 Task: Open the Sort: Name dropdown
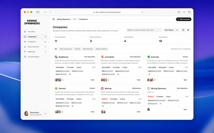coord(171,30)
